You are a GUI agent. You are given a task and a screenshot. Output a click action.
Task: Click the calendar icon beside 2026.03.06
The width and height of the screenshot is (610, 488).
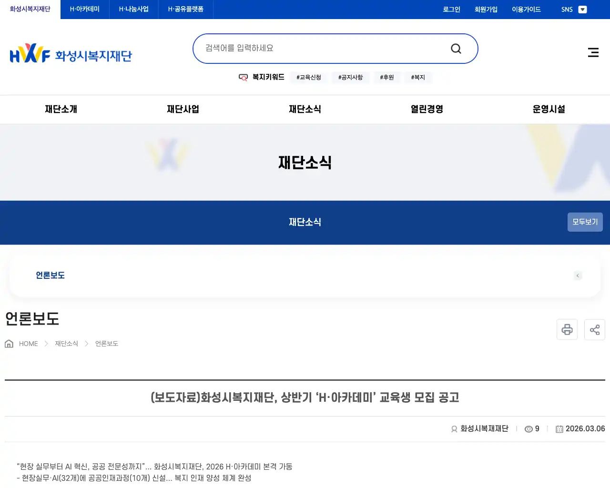click(x=559, y=428)
